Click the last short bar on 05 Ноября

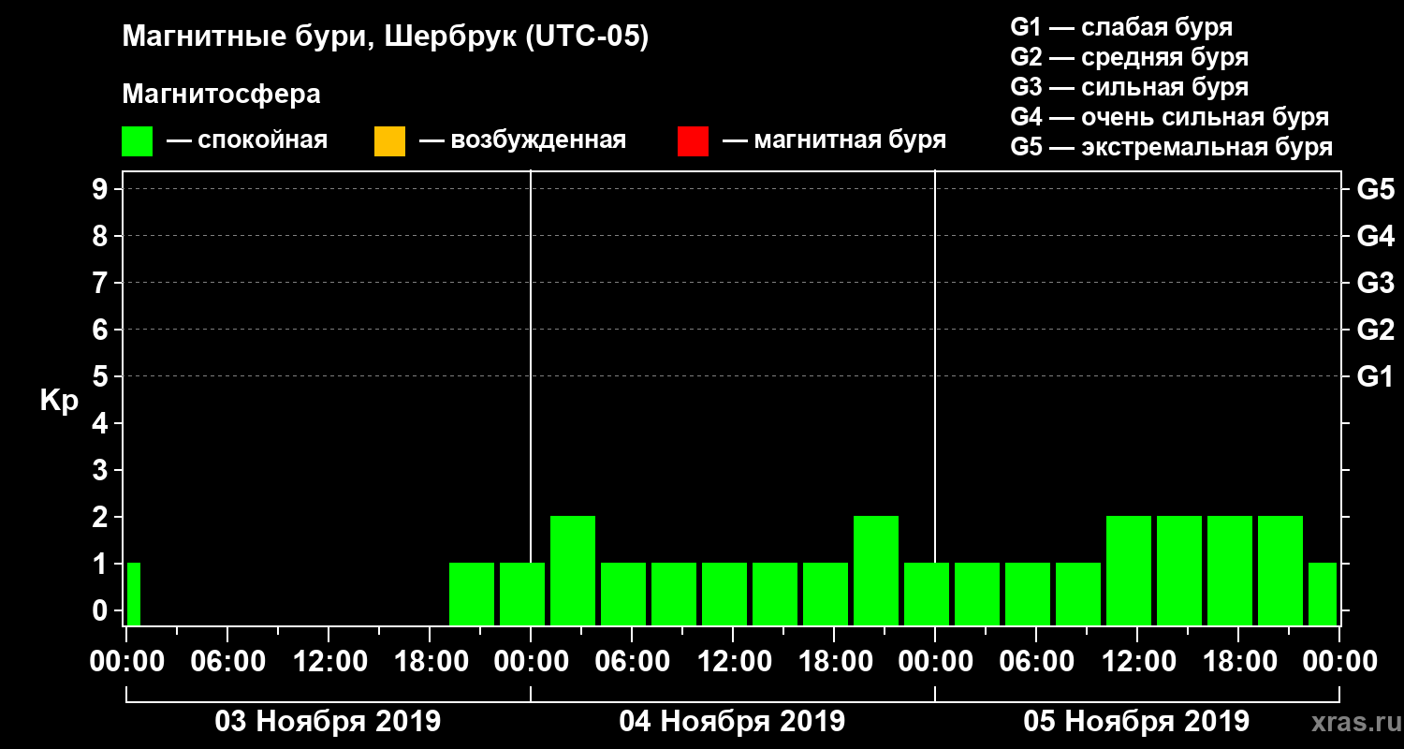1323,594
